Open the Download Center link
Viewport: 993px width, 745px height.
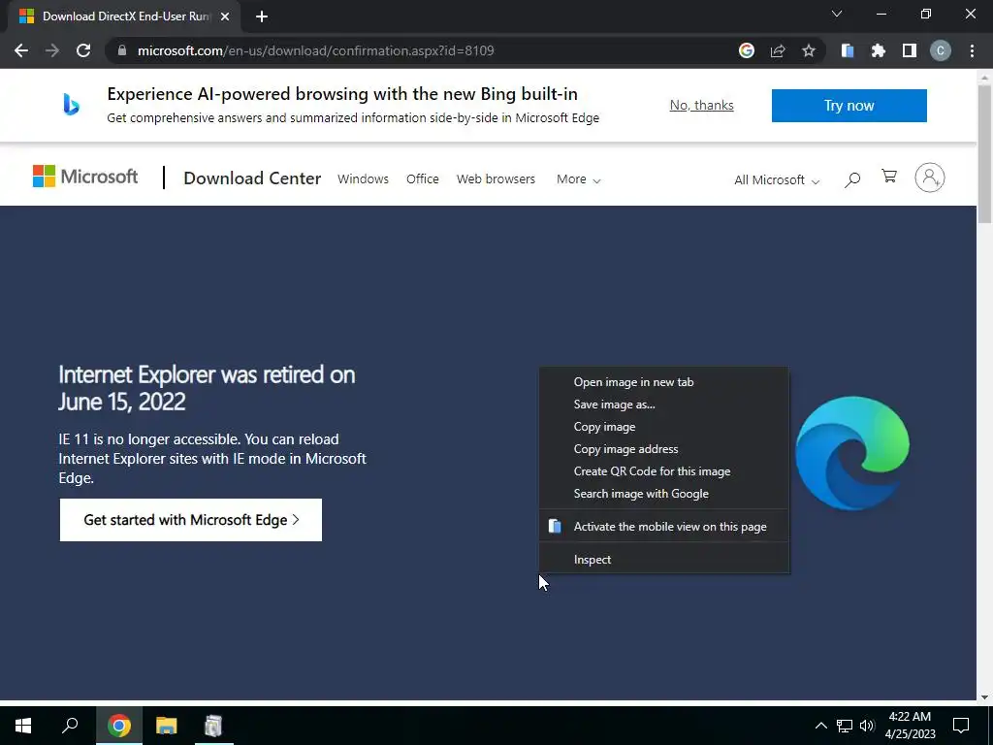(x=252, y=178)
